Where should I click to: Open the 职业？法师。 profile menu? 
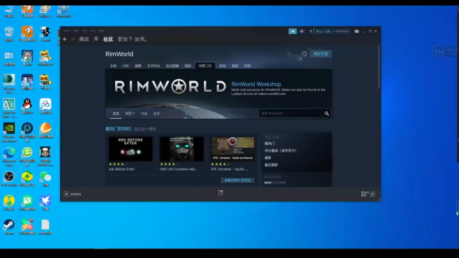click(x=133, y=39)
